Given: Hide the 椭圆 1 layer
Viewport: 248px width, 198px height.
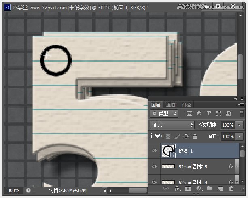Looking at the screenshot, I should pyautogui.click(x=154, y=151).
